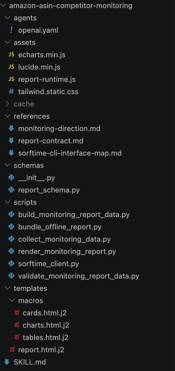Open bundle_offline_report.py script
This screenshot has height=371, width=175.
(60, 227)
